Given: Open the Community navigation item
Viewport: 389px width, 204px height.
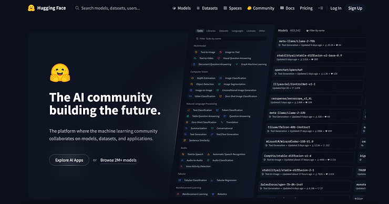Looking at the screenshot, I should [x=261, y=8].
